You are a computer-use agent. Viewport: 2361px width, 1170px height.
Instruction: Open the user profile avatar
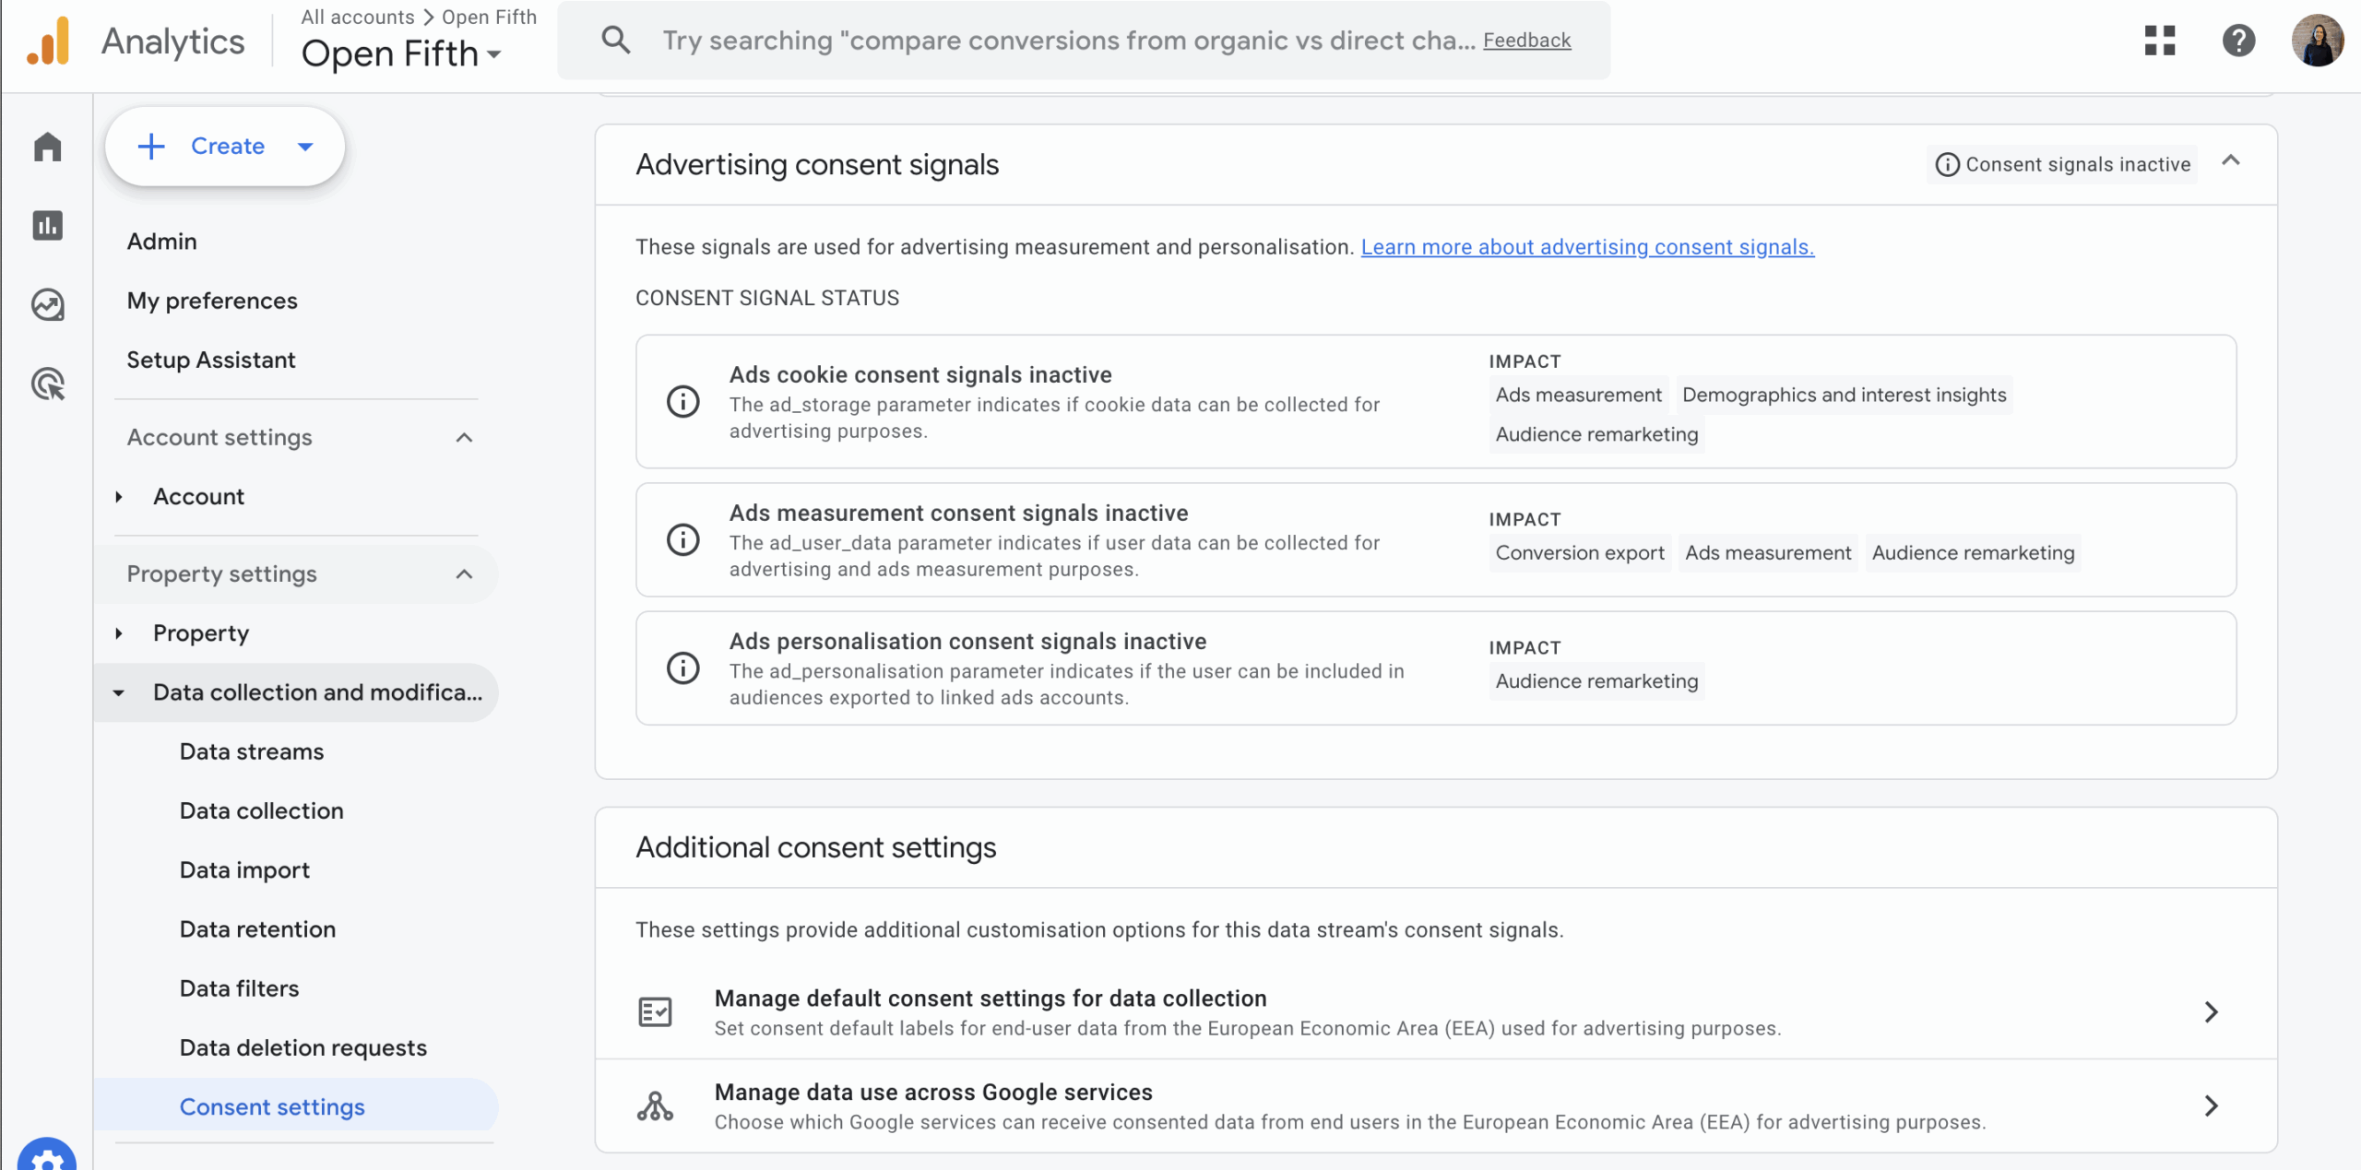pyautogui.click(x=2318, y=41)
